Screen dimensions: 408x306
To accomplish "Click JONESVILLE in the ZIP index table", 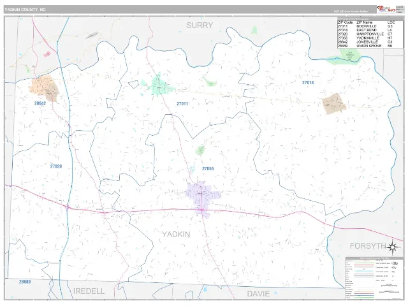I will click(367, 42).
